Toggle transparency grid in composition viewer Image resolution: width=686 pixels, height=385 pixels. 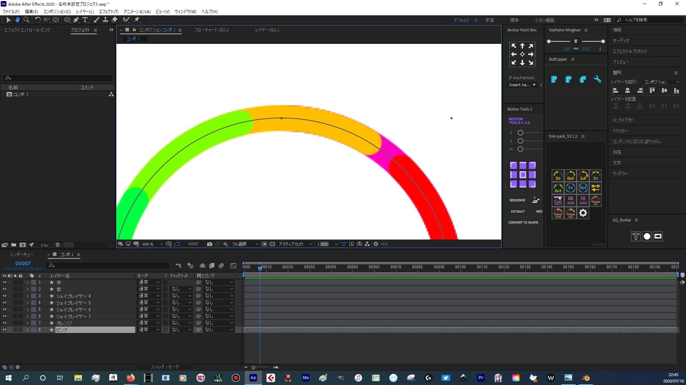(272, 244)
